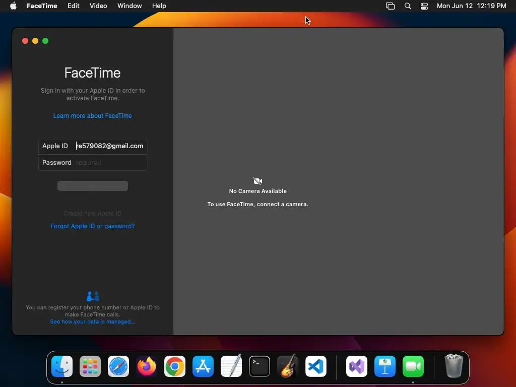This screenshot has height=387, width=516.
Task: Open Keynote from the Dock
Action: (x=385, y=366)
